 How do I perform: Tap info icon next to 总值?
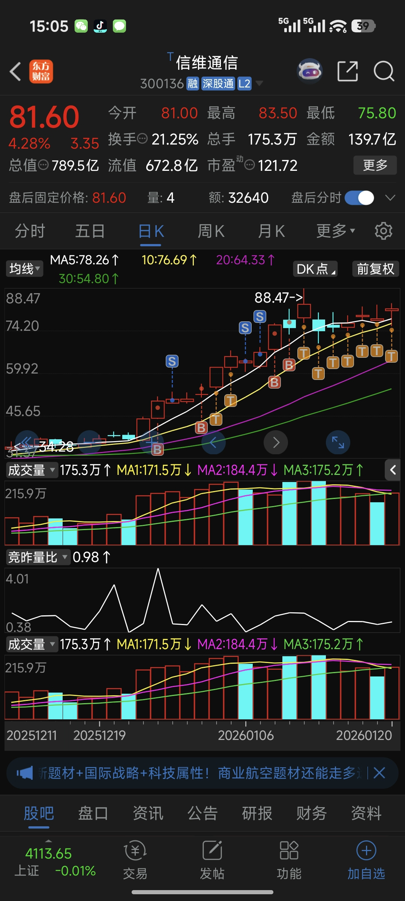point(43,165)
